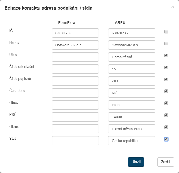Screen dimensions: 179x173
Task: Click the ARES Hornokrčská street field
Action: (x=132, y=57)
